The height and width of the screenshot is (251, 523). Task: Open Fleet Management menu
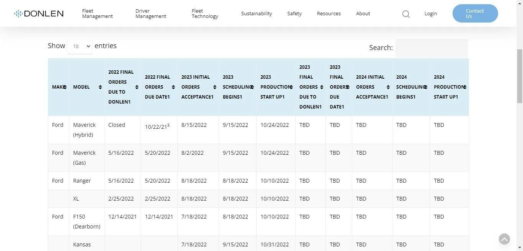click(x=97, y=14)
